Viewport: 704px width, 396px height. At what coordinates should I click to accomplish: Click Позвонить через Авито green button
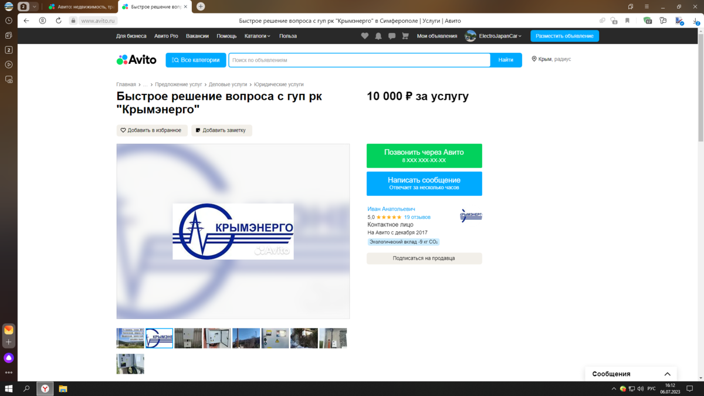point(424,155)
